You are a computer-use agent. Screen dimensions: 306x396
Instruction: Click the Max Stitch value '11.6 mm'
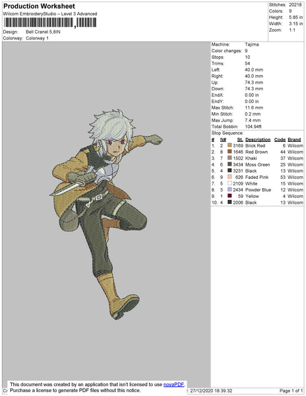(x=254, y=108)
